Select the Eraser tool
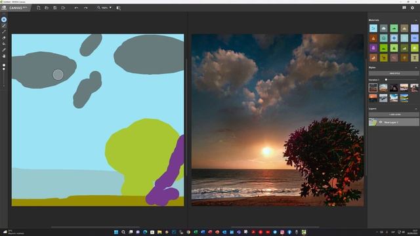This screenshot has height=236, width=420. pyautogui.click(x=4, y=38)
